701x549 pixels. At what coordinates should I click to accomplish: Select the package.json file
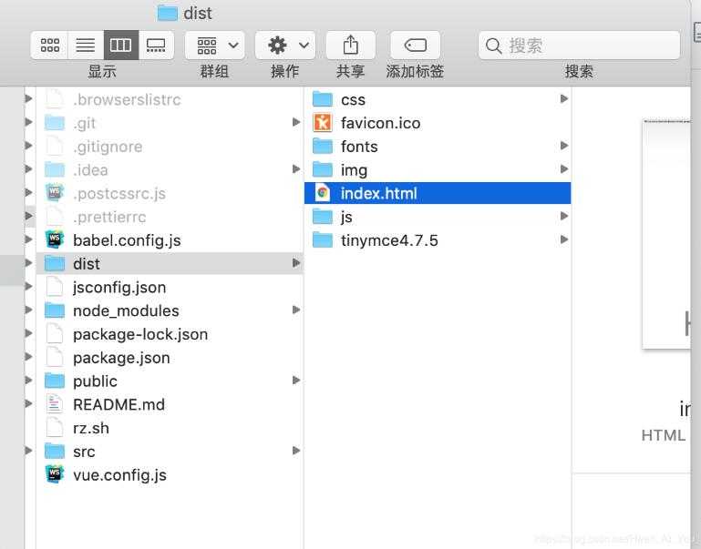(121, 358)
